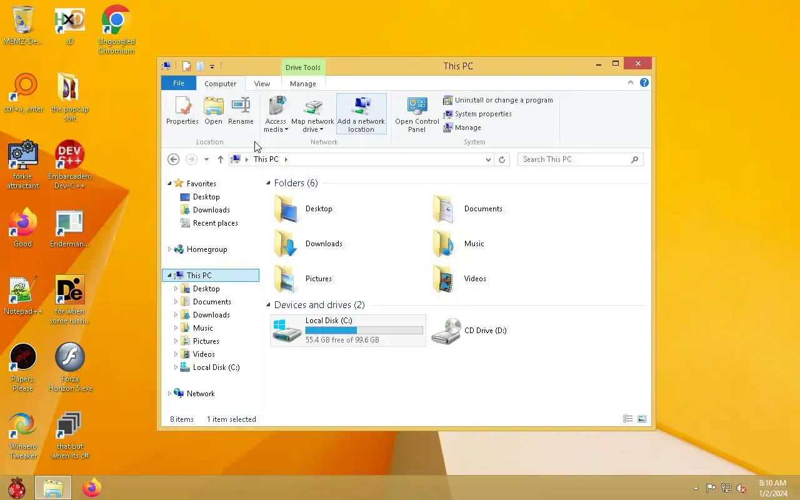This screenshot has height=500, width=800.
Task: Switch to details view in status bar
Action: click(x=628, y=419)
